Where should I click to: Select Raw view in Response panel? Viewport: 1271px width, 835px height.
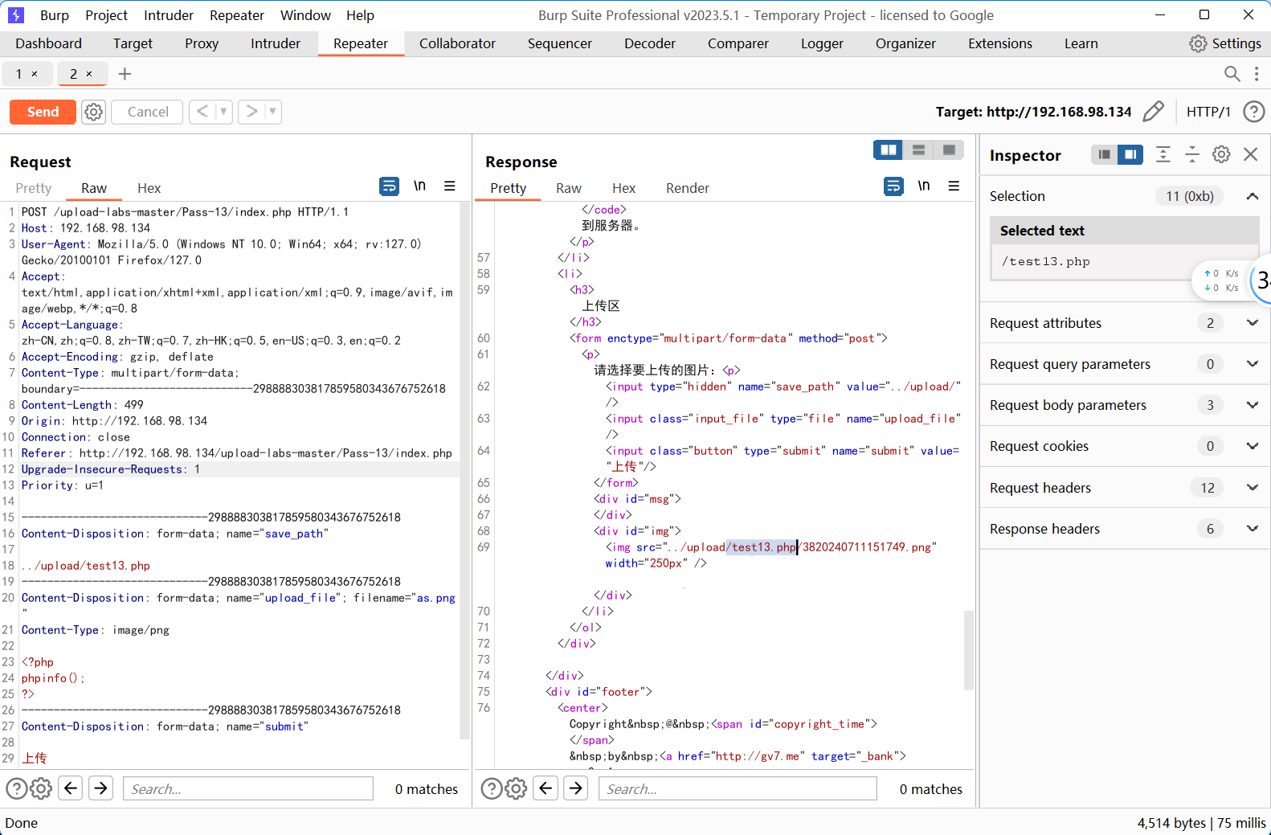[x=569, y=188]
